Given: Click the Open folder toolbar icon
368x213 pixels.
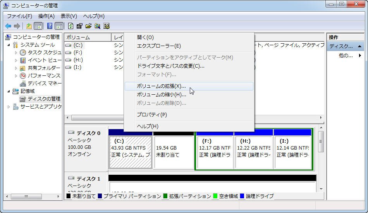Looking at the screenshot, I should click(x=88, y=26).
